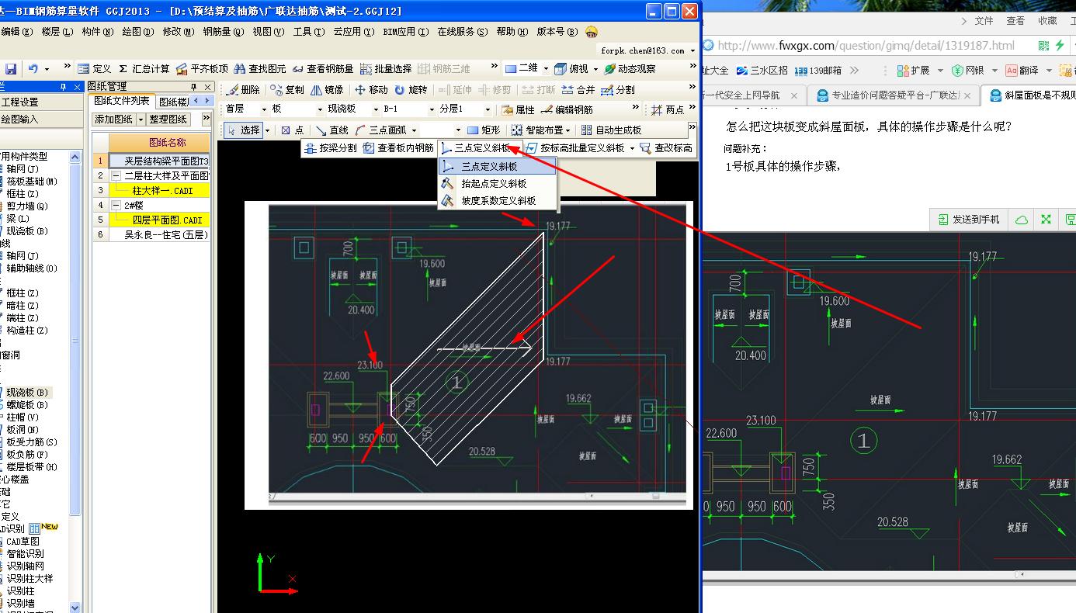The image size is (1076, 613).
Task: Click the Save disk icon
Action: (x=11, y=69)
